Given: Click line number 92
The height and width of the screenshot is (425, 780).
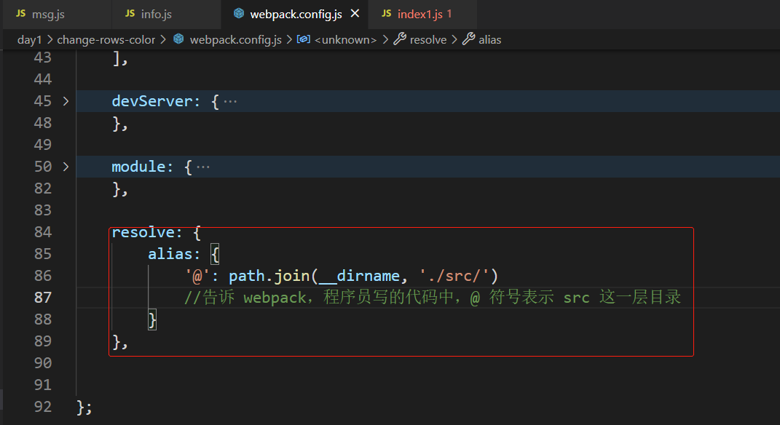Looking at the screenshot, I should tap(43, 407).
